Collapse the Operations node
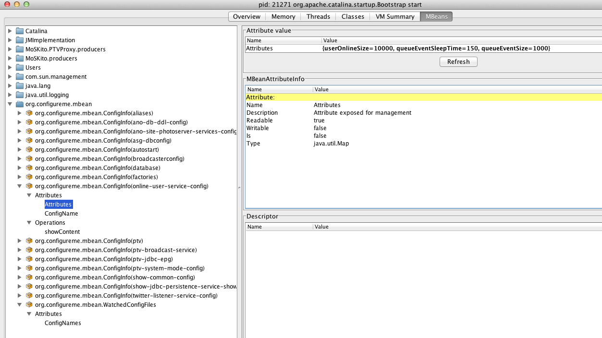 29,222
